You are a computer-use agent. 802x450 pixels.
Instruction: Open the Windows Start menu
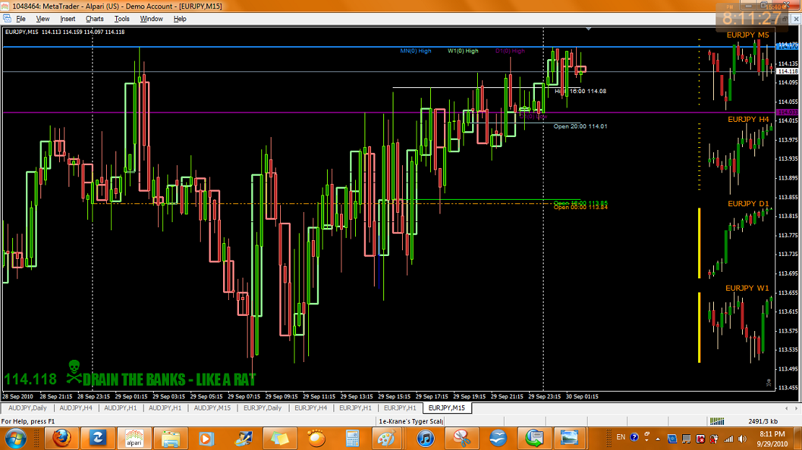[x=15, y=438]
